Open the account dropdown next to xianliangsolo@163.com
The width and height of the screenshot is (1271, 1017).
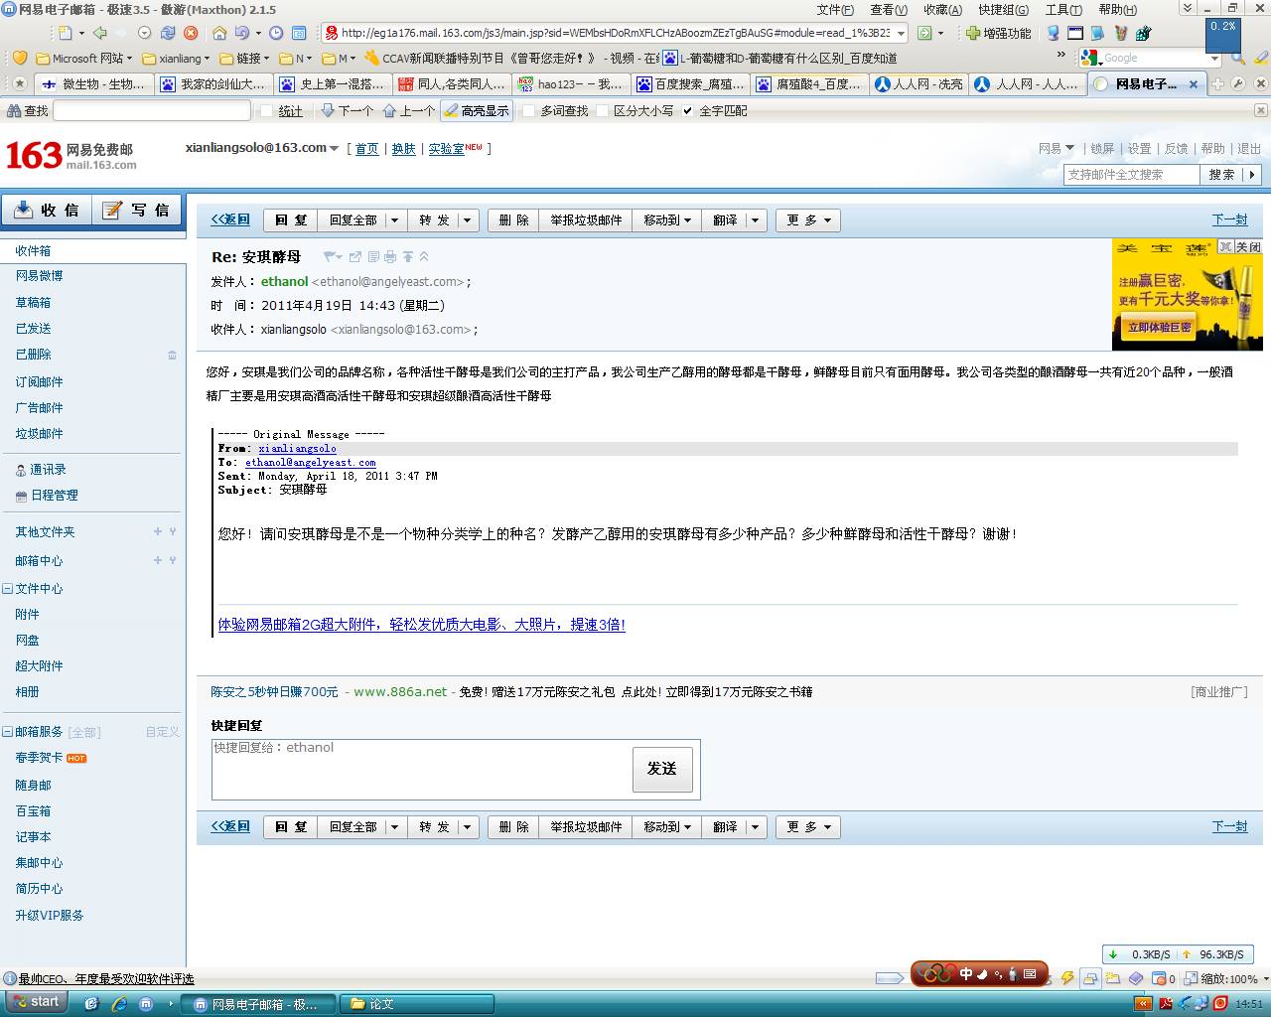(x=334, y=149)
